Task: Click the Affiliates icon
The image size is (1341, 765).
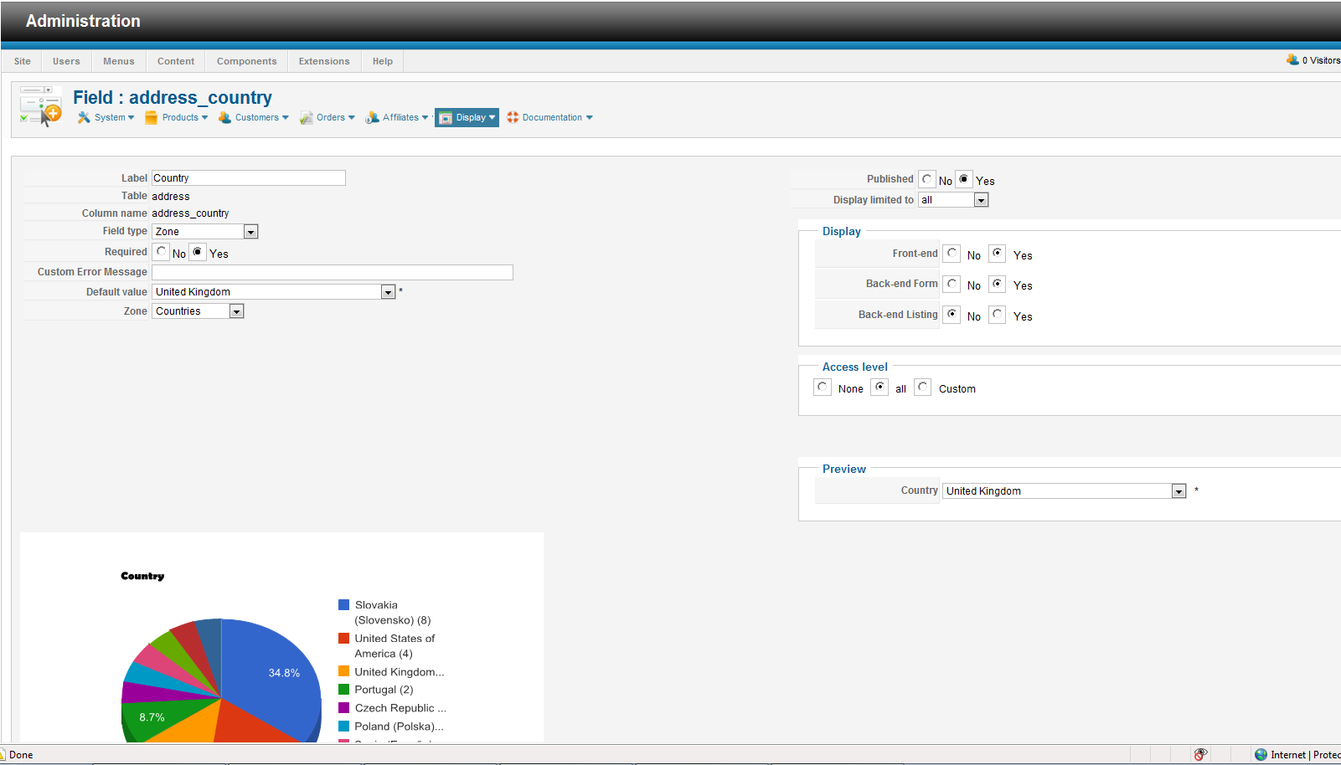Action: [x=373, y=118]
